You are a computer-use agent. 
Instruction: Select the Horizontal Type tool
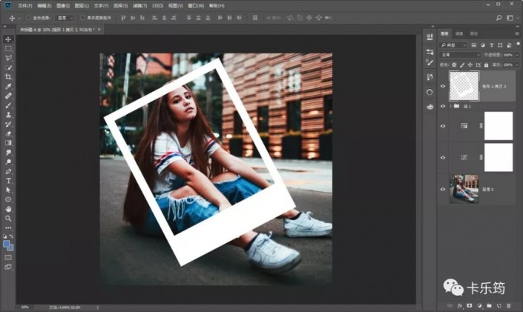click(x=8, y=181)
